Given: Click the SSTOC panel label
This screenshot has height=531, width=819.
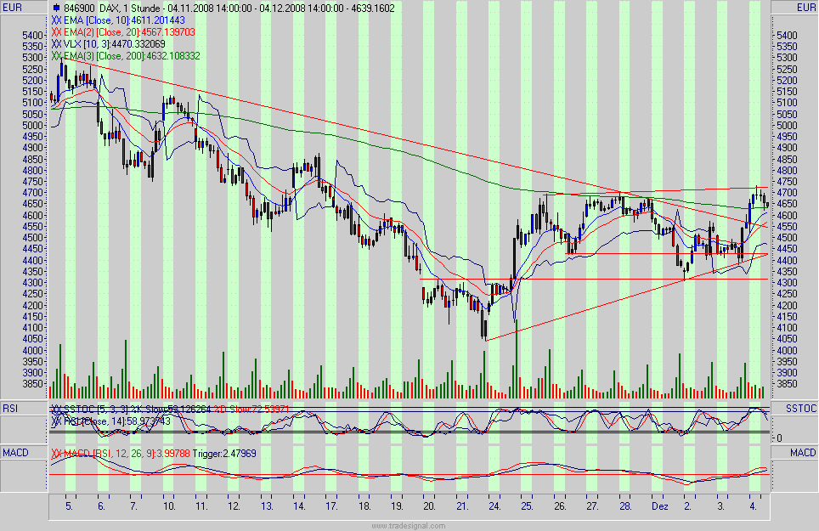Looking at the screenshot, I should 800,409.
